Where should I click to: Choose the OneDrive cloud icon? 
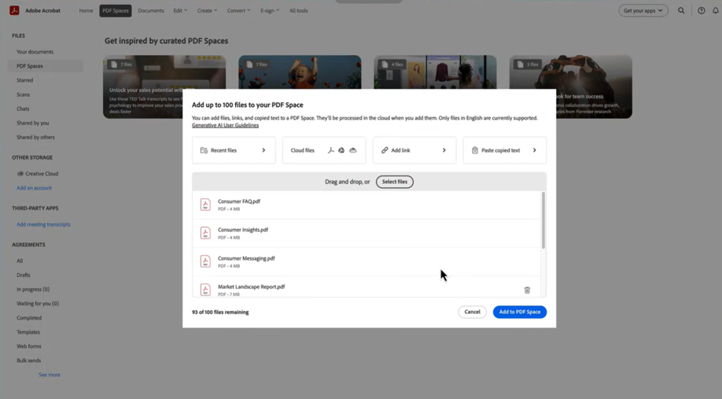(x=352, y=150)
